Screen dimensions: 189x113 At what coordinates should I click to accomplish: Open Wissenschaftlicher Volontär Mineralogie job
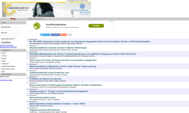point(58,48)
